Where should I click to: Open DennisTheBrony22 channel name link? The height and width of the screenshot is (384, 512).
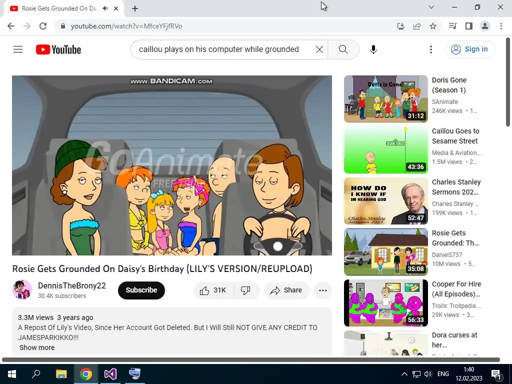point(72,285)
